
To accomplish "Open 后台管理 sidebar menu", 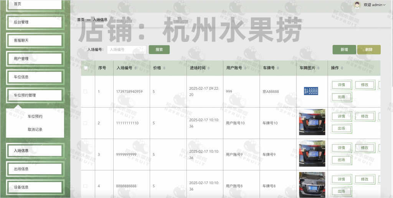I will coord(35,22).
